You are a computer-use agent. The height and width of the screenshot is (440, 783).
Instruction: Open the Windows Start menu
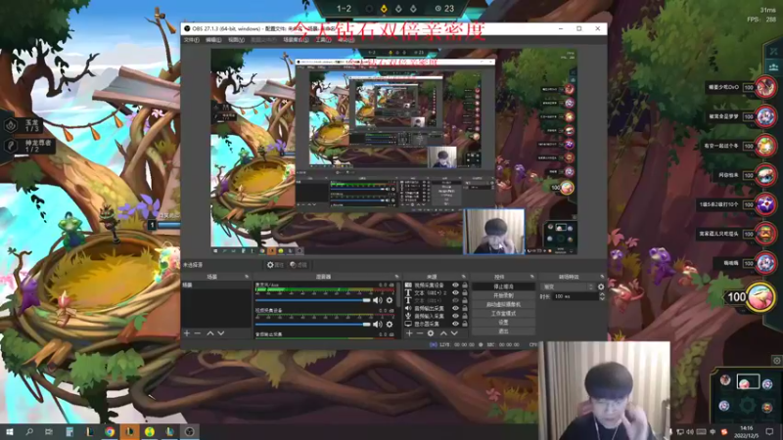click(x=10, y=431)
